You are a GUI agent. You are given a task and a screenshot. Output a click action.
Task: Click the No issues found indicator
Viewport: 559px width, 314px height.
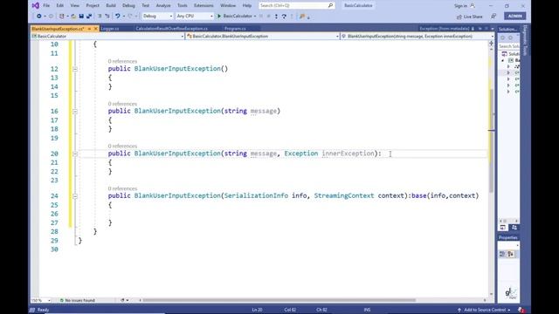pos(78,300)
